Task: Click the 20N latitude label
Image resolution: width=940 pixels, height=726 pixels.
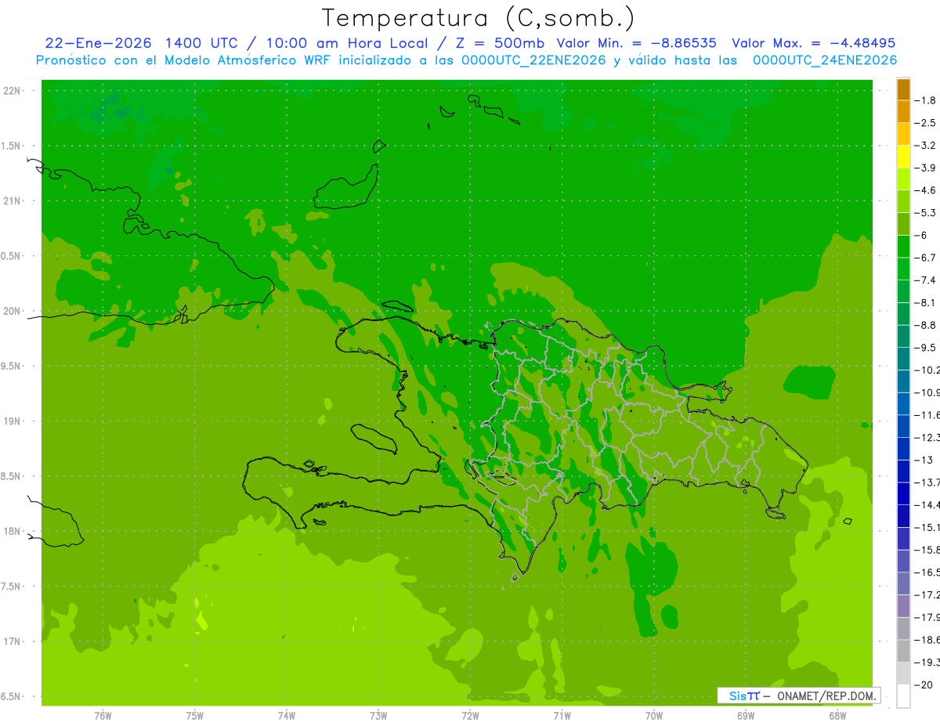Action: (13, 311)
